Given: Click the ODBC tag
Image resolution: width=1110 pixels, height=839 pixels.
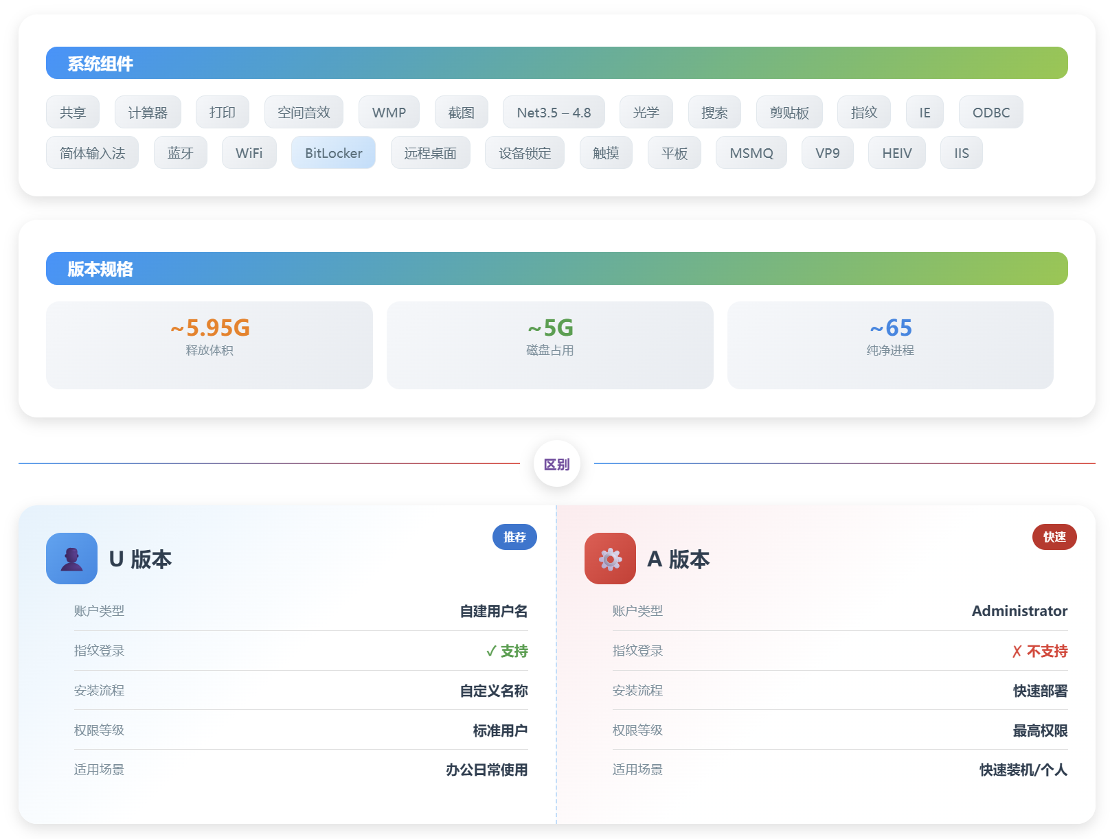Looking at the screenshot, I should point(991,112).
